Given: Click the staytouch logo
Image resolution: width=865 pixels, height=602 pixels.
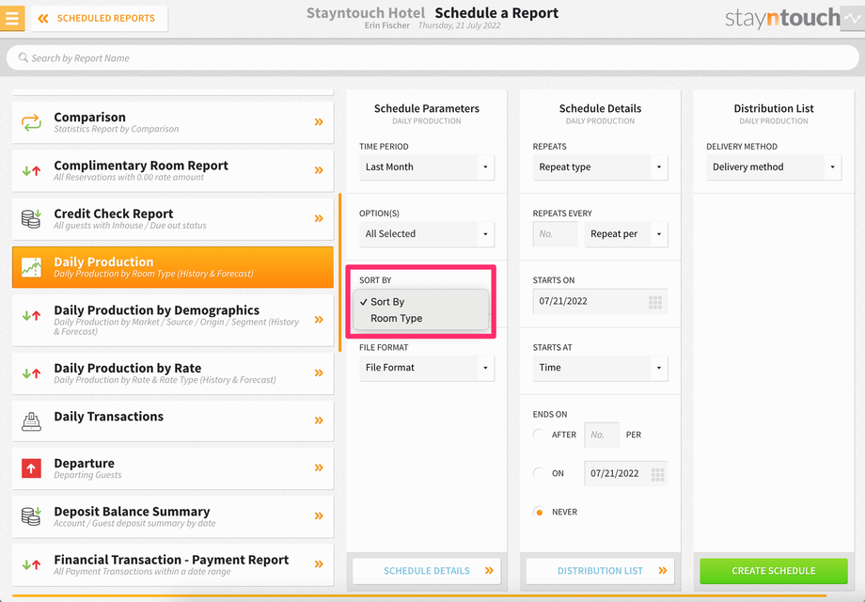Looking at the screenshot, I should [782, 18].
